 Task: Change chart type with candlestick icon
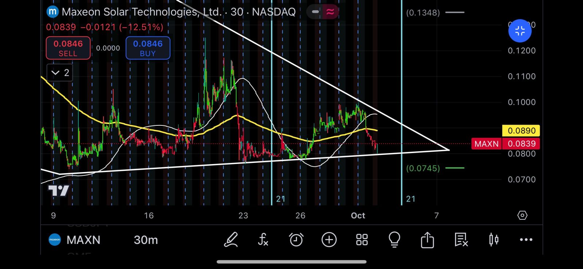[494, 240]
